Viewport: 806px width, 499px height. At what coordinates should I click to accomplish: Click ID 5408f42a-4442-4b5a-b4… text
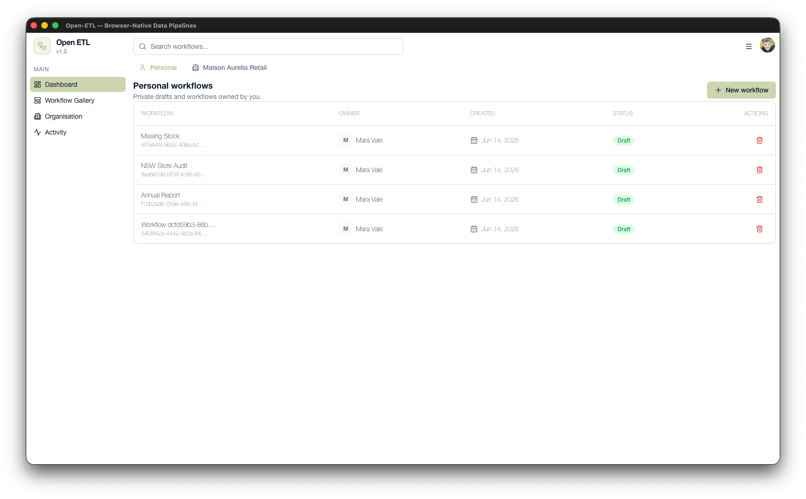tap(173, 234)
